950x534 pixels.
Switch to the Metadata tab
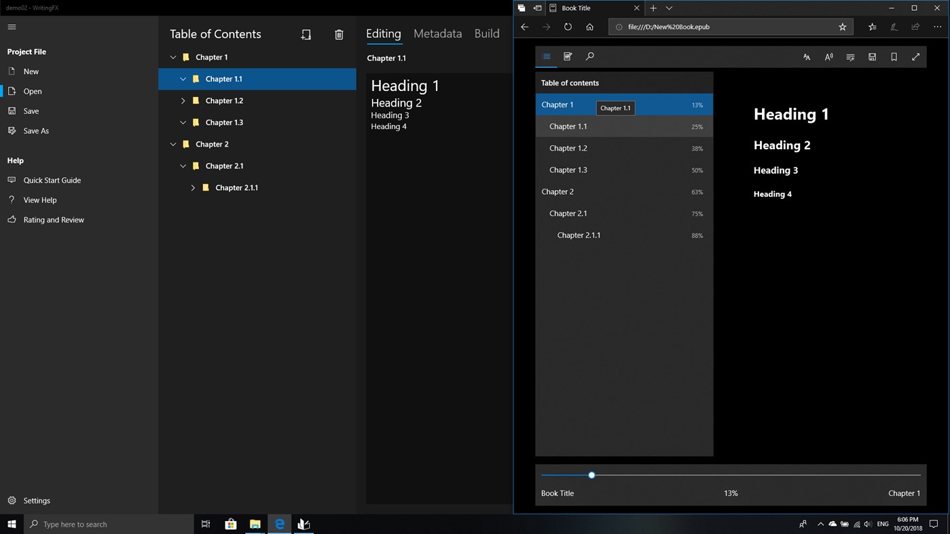[x=437, y=33]
